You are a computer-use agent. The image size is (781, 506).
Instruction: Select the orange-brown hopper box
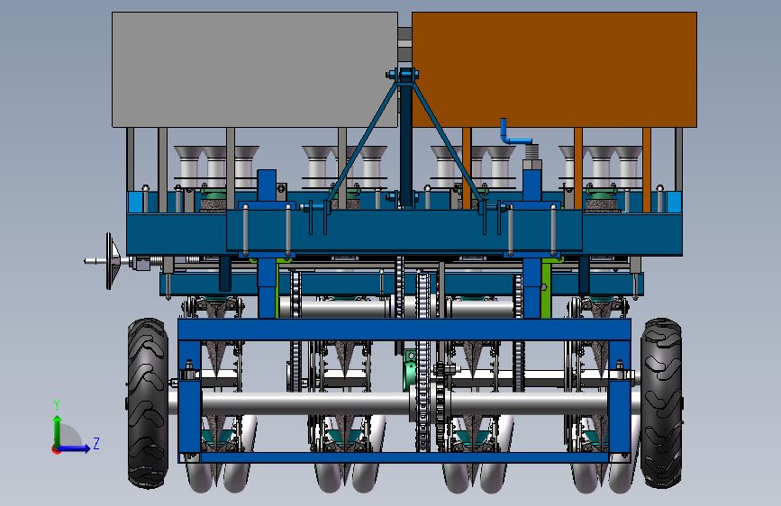click(554, 69)
